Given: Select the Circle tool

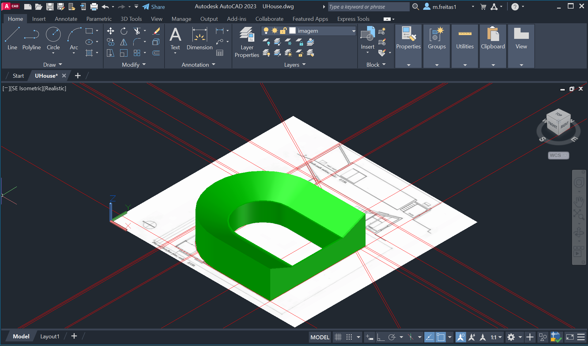Looking at the screenshot, I should click(53, 38).
